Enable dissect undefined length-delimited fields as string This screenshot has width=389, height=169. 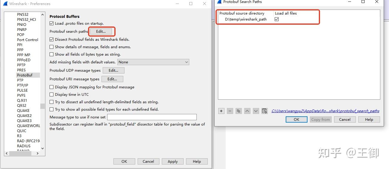[x=52, y=102]
